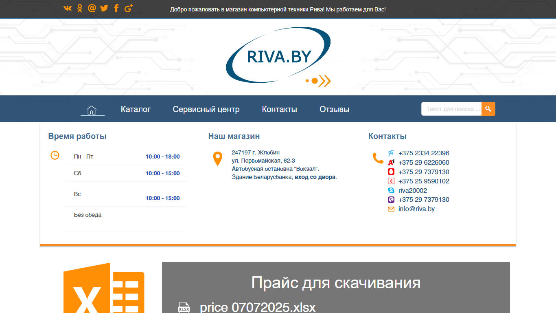Click the Прайс для скачивания heading
Screen dimensions: 556x313
(x=336, y=283)
